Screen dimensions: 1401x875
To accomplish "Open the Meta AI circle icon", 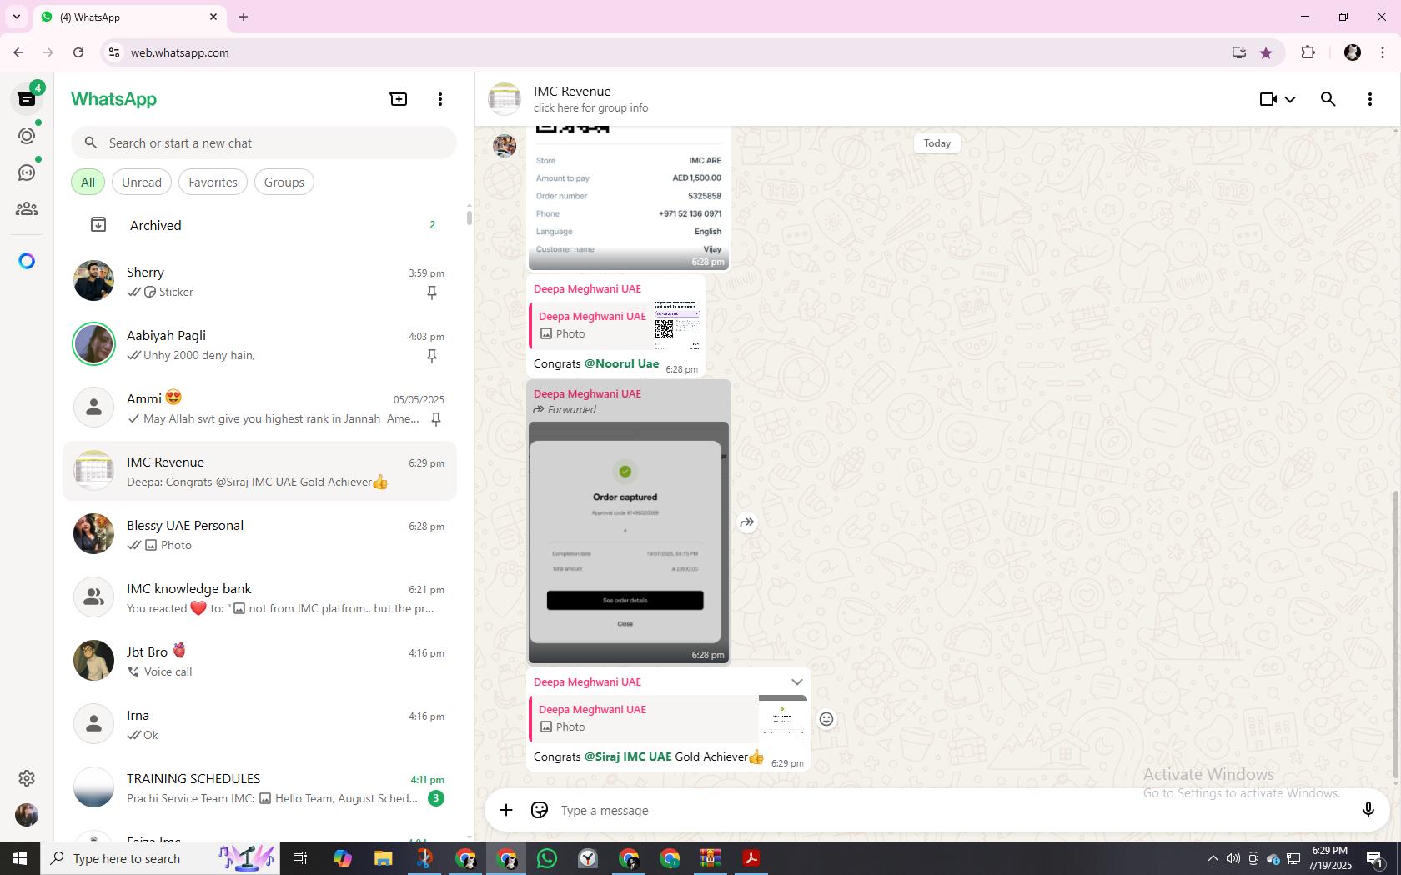I will click(27, 262).
